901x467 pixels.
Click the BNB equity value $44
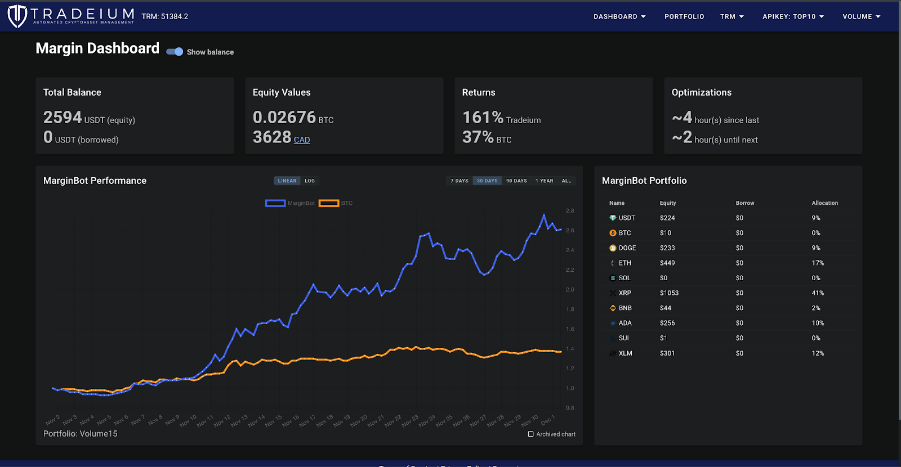pos(666,308)
